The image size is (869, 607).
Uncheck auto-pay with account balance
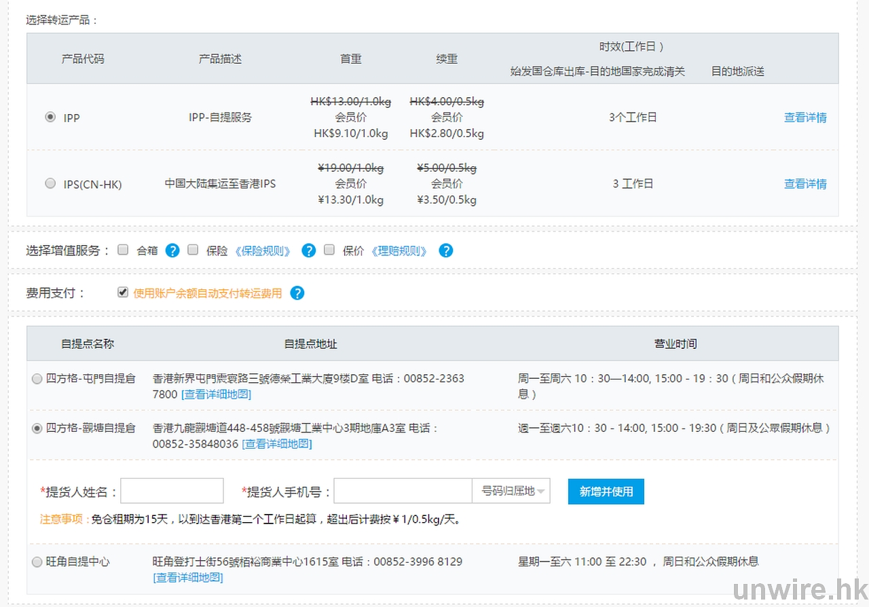pyautogui.click(x=123, y=293)
